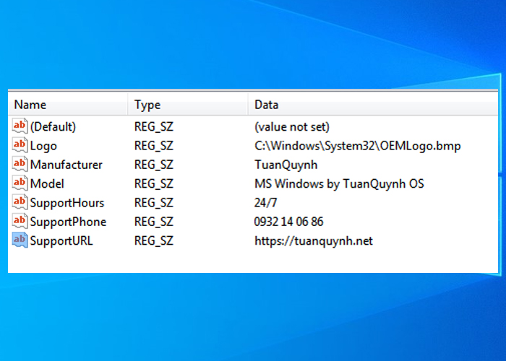Click the string icon beside Logo
Screen dimensions: 506x361
point(20,144)
